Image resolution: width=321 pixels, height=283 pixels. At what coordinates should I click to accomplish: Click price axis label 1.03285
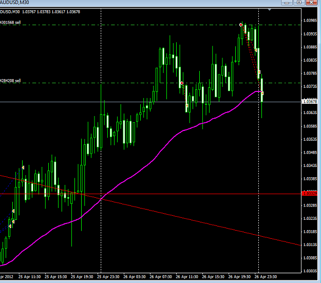coord(310,205)
